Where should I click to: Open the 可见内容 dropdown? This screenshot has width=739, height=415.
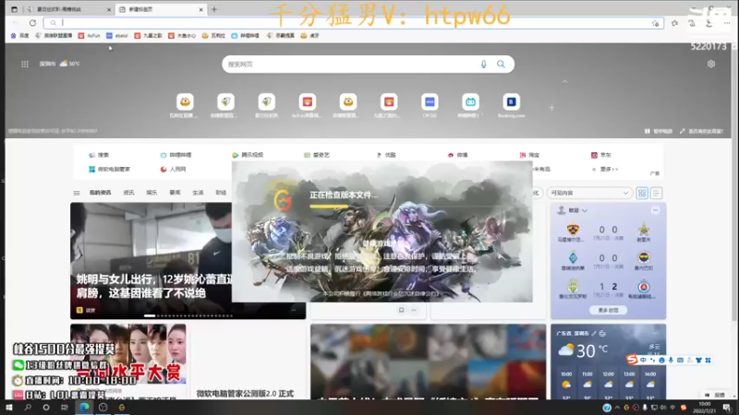(589, 193)
